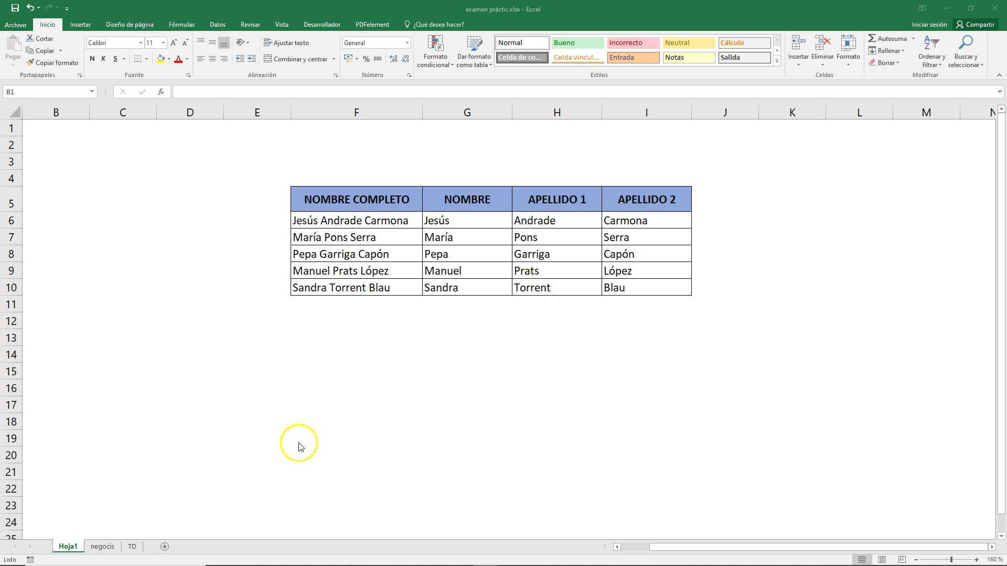Switch to the Fórmulas ribbon tab
This screenshot has height=566, width=1007.
[x=181, y=24]
